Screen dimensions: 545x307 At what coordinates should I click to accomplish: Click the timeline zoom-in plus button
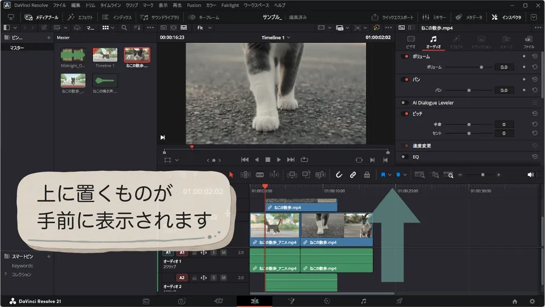click(499, 175)
